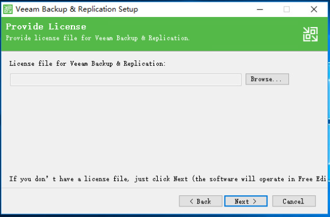
Task: Click the greyed-out maximize button
Action: pyautogui.click(x=287, y=9)
